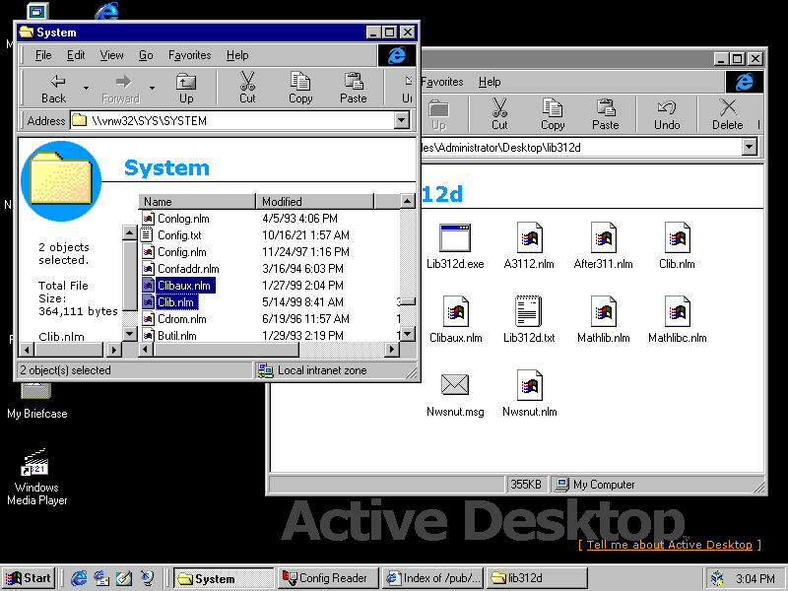This screenshot has height=591, width=788.
Task: Click the System window address field
Action: 232,120
